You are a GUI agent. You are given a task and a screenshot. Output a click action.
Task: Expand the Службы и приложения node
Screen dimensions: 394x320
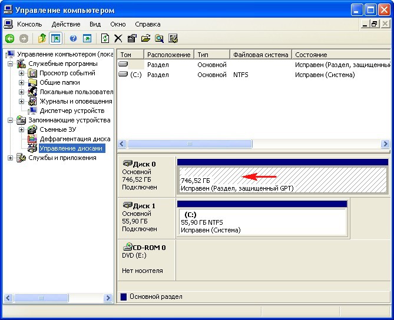pos(10,158)
